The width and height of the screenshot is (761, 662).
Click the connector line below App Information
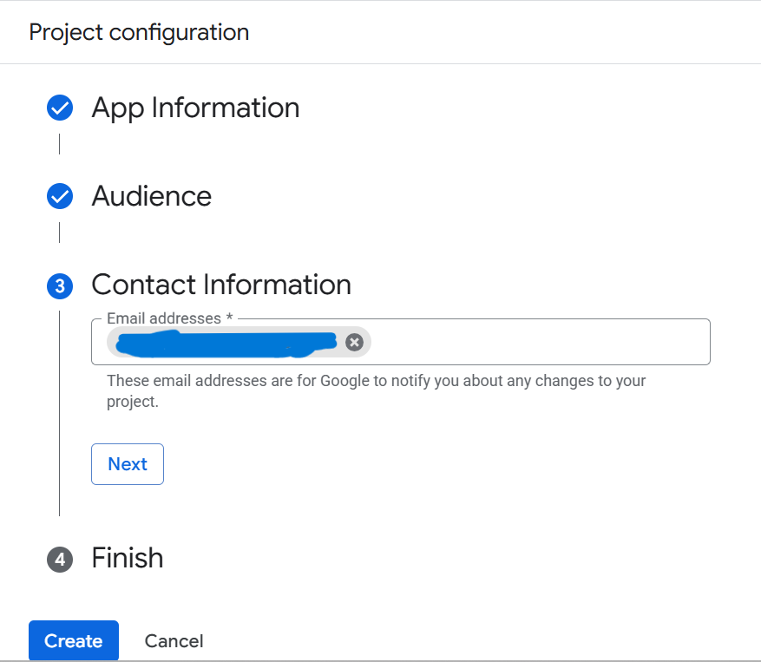(59, 144)
